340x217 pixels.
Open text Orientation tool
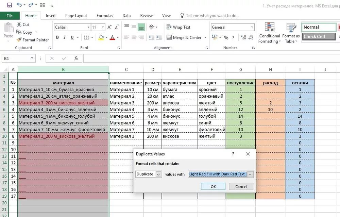(x=152, y=27)
